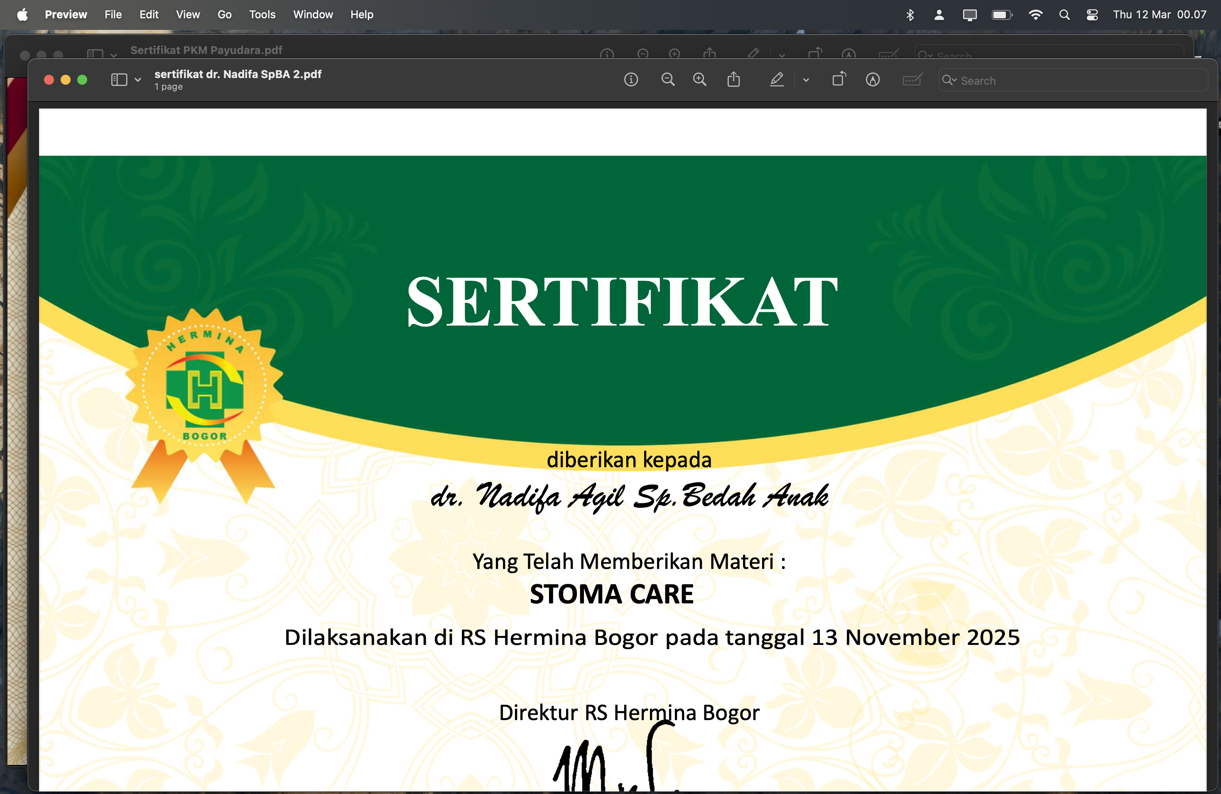The height and width of the screenshot is (794, 1221).
Task: Click the Wi-Fi status icon
Action: coord(1035,15)
